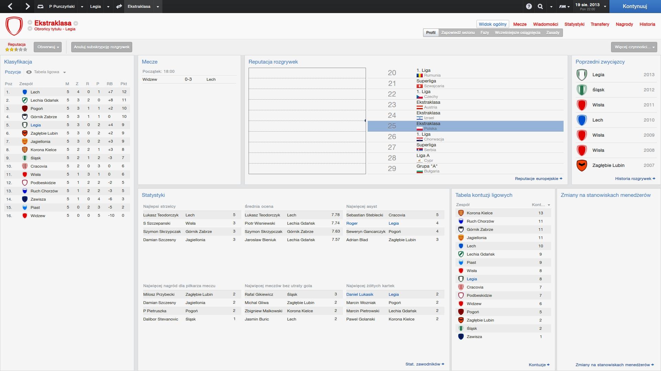This screenshot has height=371, width=661.
Task: Open the inbox tray icon
Action: click(40, 7)
